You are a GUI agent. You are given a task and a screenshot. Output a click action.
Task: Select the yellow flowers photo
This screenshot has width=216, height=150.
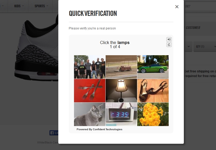point(153,114)
